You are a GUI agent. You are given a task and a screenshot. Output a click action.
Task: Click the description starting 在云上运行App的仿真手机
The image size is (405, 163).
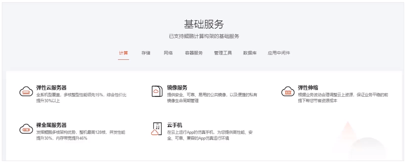210,135
